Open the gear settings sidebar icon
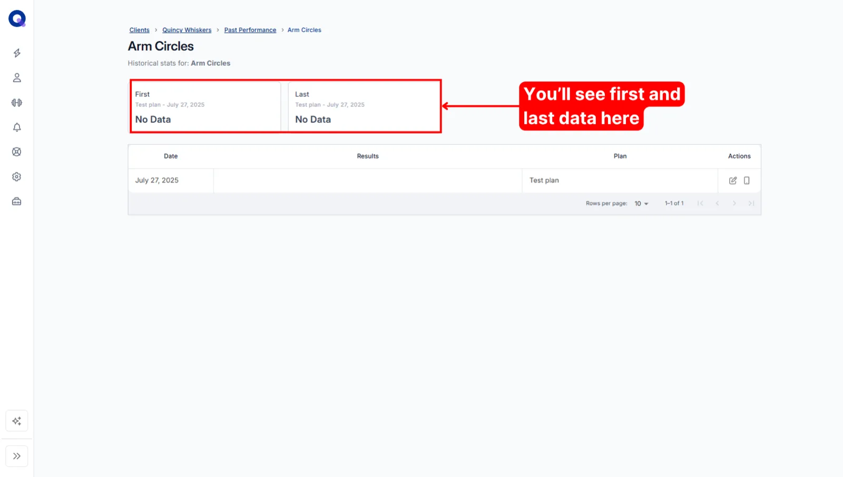This screenshot has width=843, height=477. point(17,177)
